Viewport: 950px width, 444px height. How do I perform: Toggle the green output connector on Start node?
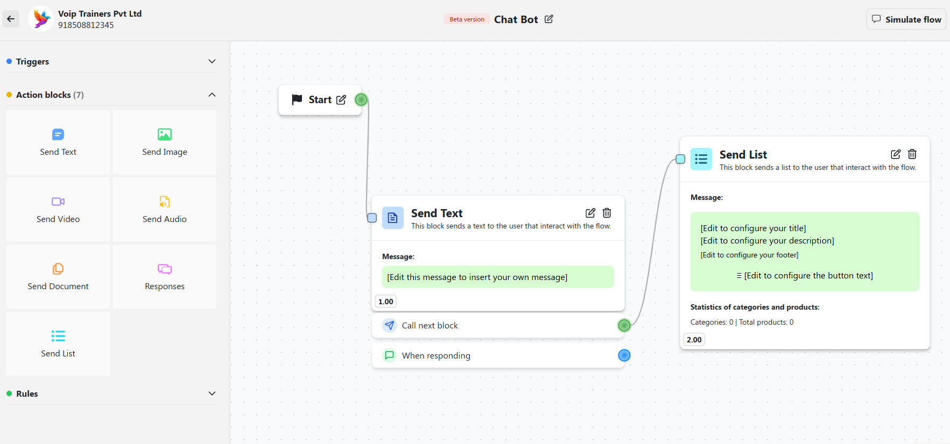click(x=361, y=99)
